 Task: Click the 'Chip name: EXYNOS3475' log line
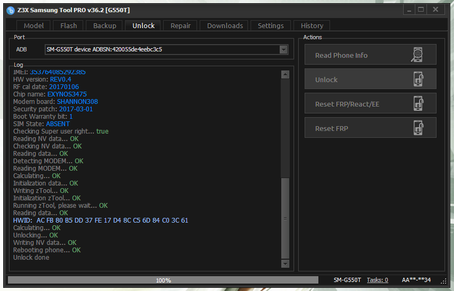click(50, 94)
